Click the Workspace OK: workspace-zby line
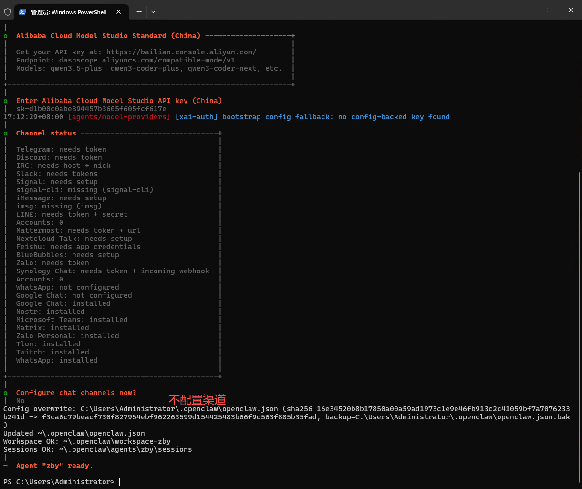 coord(87,441)
